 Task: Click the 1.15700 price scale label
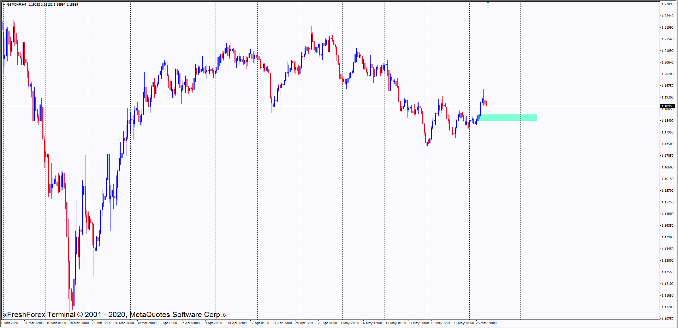point(667,191)
